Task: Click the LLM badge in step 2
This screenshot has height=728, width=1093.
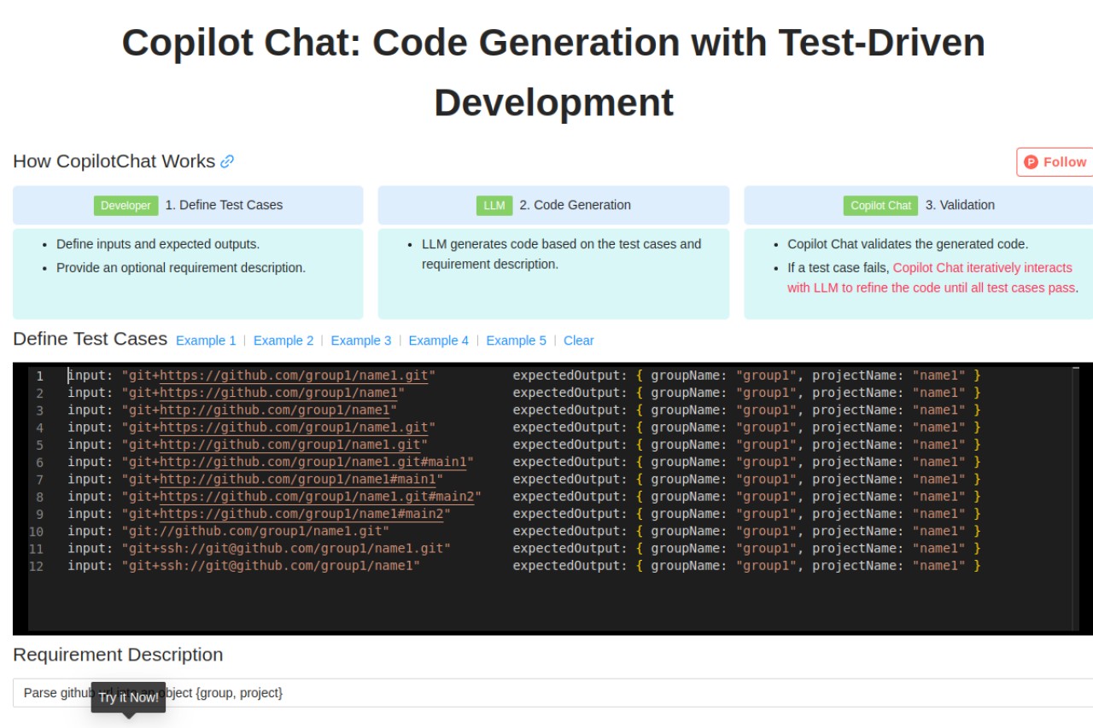Action: (x=494, y=206)
